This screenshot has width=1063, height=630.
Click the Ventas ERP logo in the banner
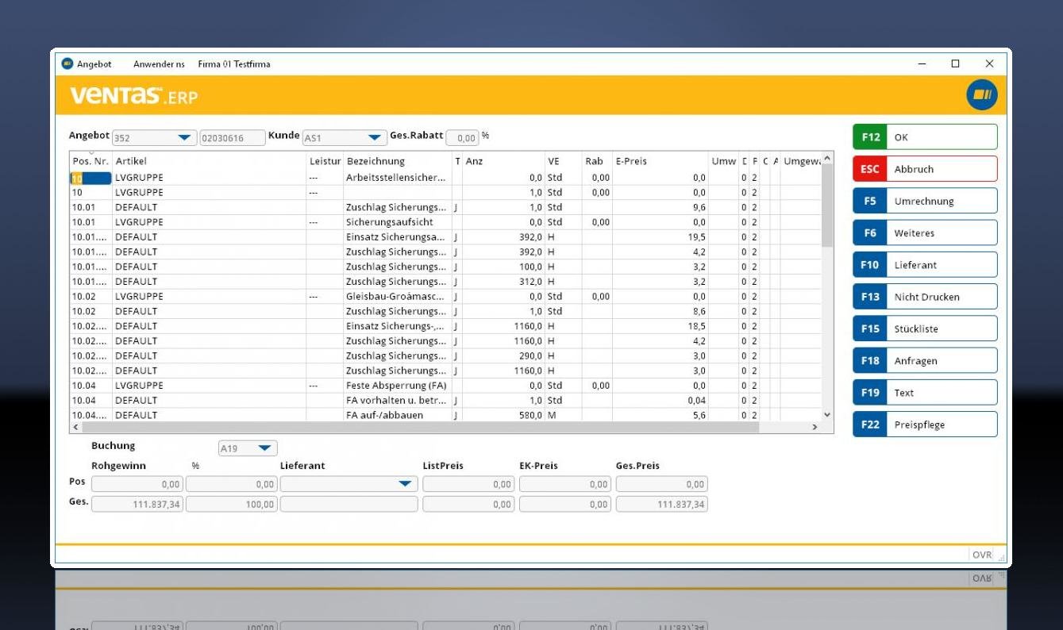coord(133,96)
